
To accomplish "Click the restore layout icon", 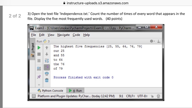I will coord(39,69).
